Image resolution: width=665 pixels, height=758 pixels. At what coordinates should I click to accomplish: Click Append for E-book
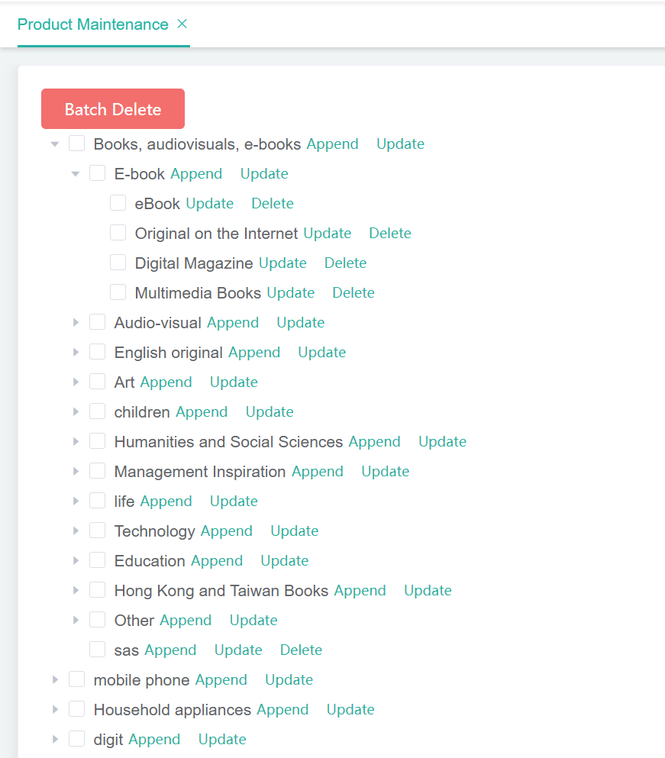tap(196, 174)
